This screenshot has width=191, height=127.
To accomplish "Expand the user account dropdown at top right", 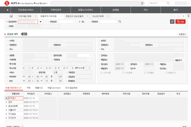I will [189, 3].
